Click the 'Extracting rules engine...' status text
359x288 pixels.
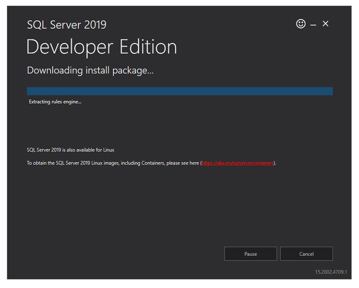coord(55,102)
